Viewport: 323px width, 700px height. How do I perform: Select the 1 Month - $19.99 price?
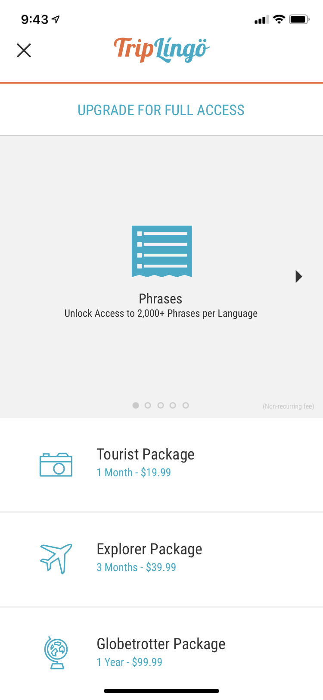(x=134, y=472)
